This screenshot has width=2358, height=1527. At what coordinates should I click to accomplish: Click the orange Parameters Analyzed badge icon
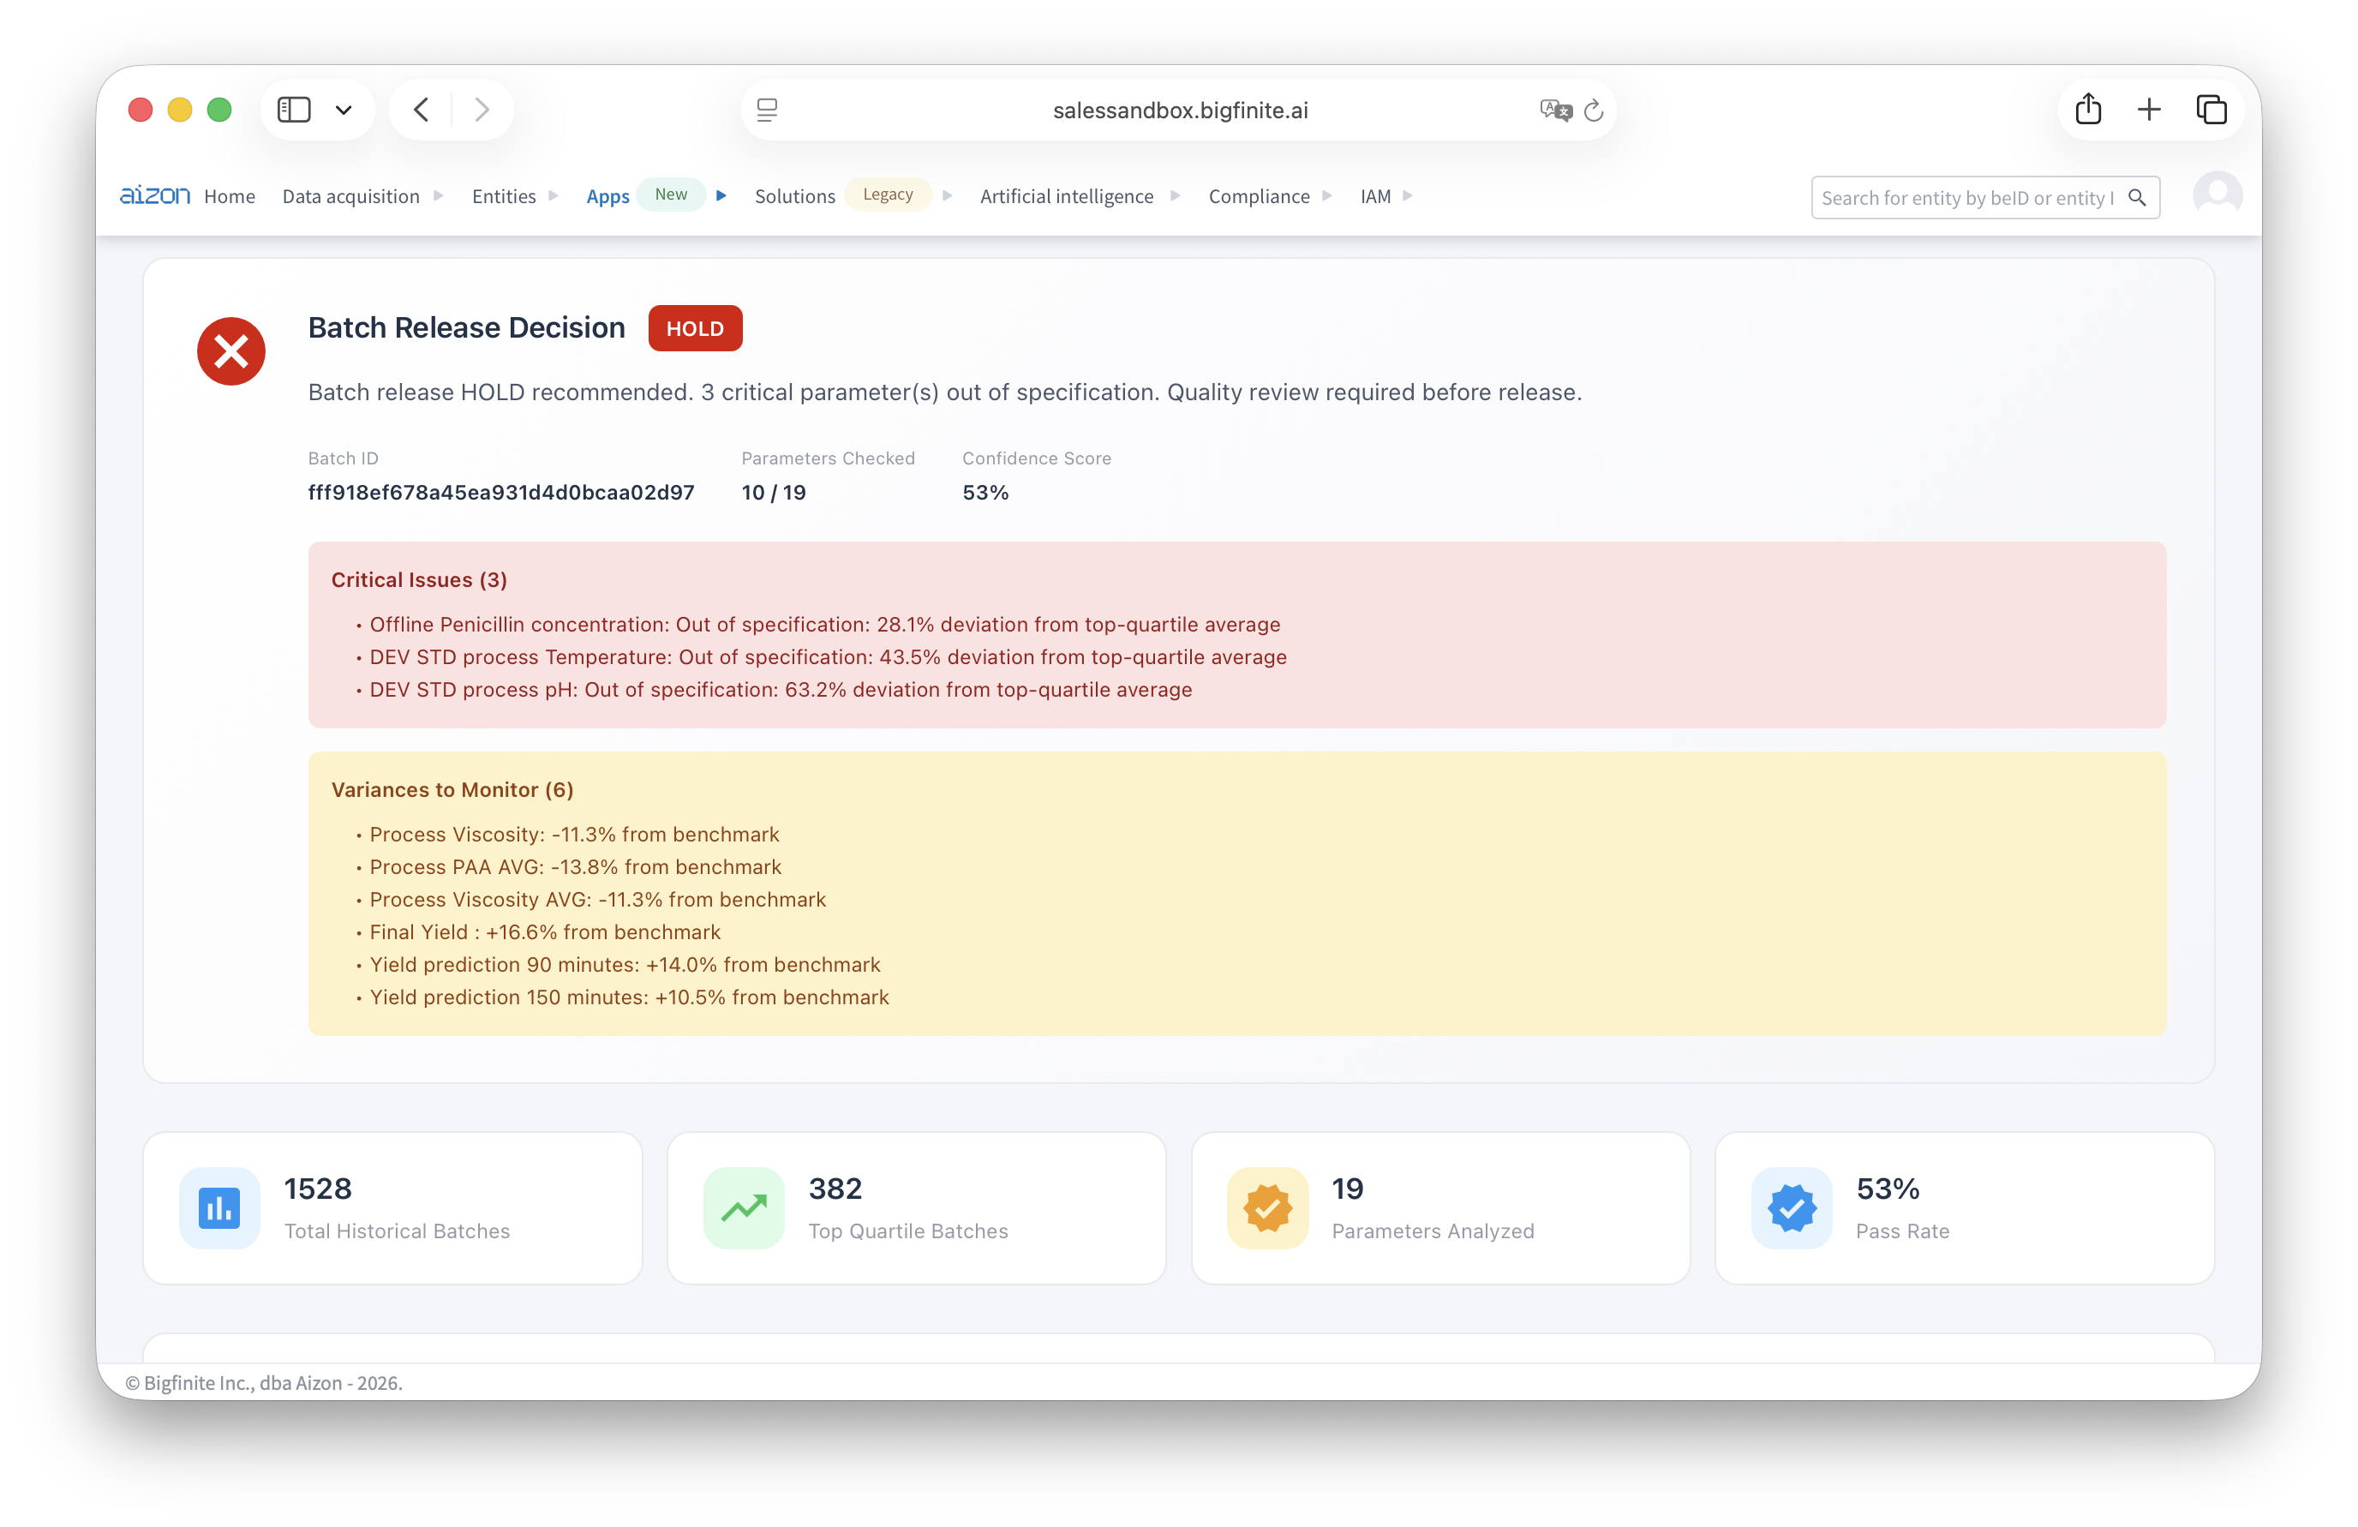tap(1267, 1207)
